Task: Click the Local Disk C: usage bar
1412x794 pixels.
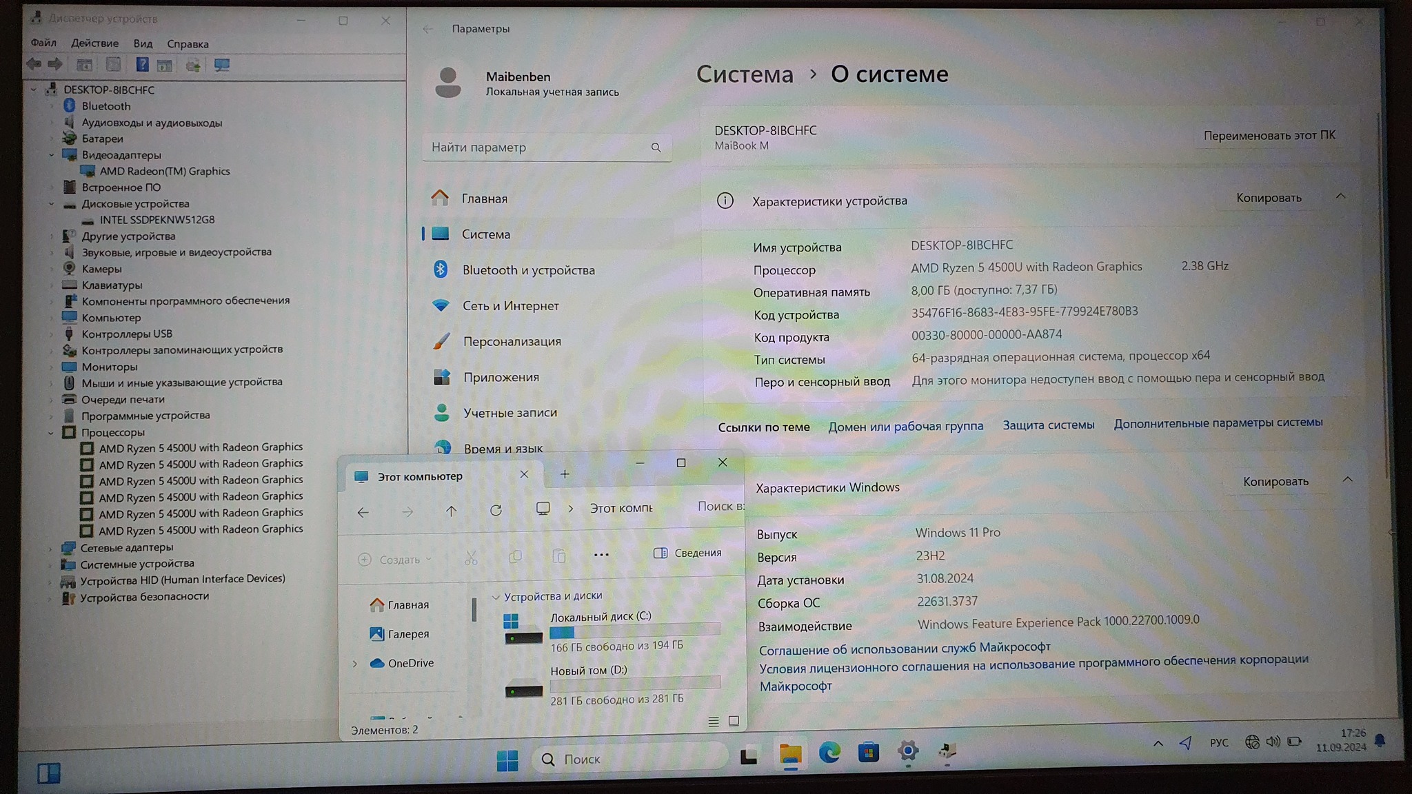Action: tap(634, 630)
